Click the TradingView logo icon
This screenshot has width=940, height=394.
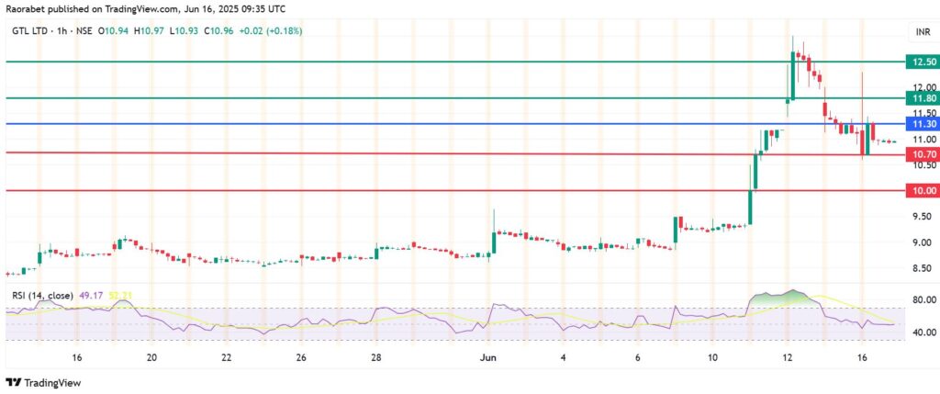tap(13, 382)
